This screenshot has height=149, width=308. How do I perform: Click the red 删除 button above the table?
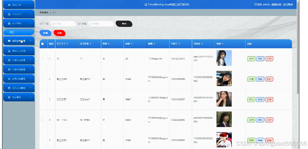click(x=59, y=33)
